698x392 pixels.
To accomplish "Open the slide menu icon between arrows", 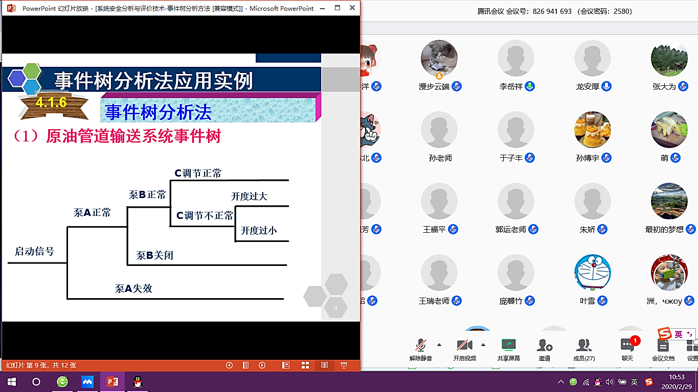I will pyautogui.click(x=246, y=365).
